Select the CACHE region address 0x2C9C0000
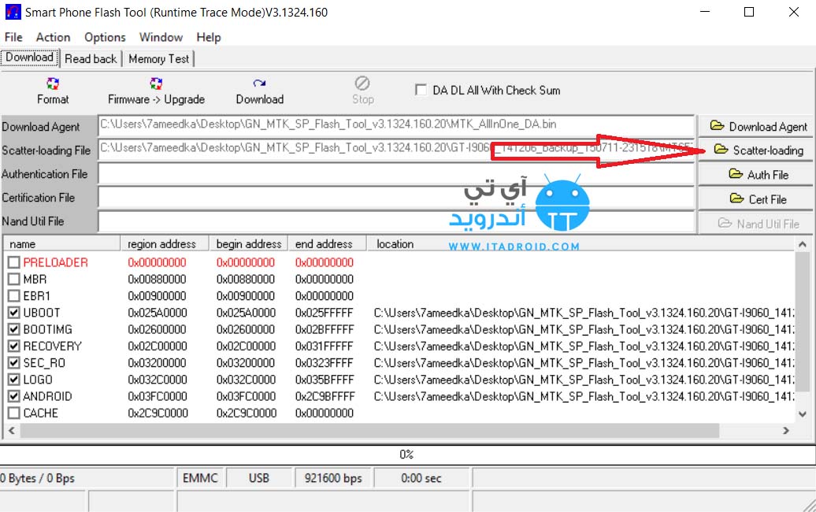The width and height of the screenshot is (816, 512). click(158, 413)
